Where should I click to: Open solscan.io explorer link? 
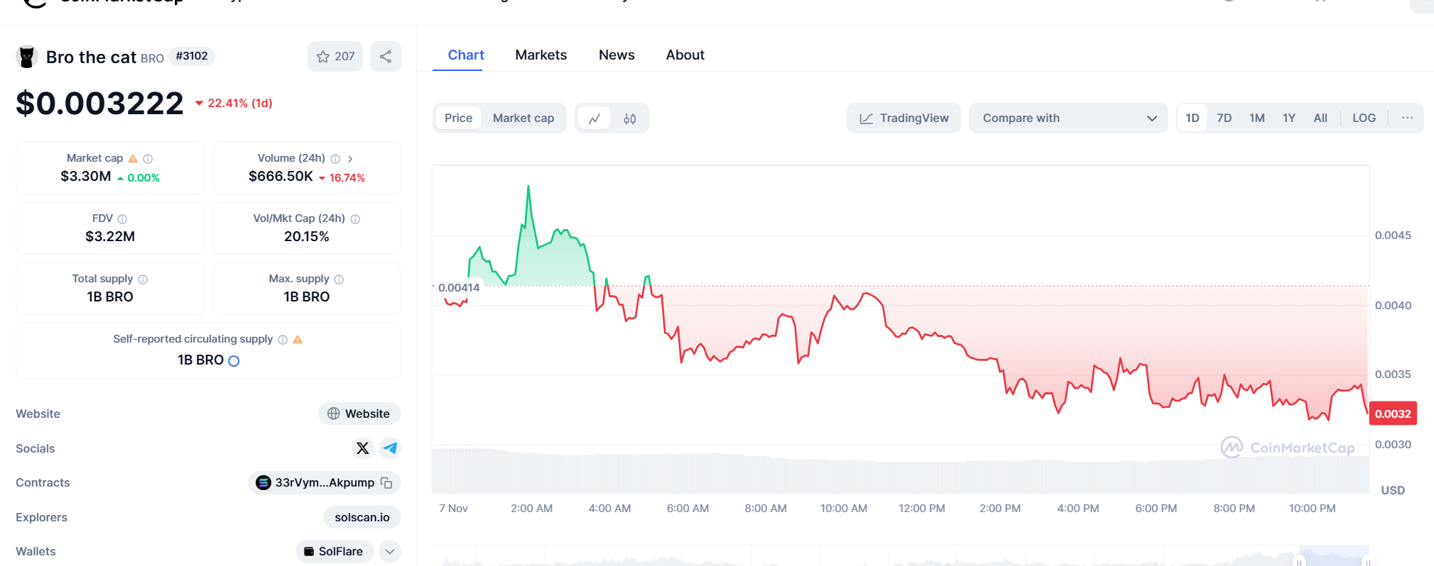[x=362, y=517]
